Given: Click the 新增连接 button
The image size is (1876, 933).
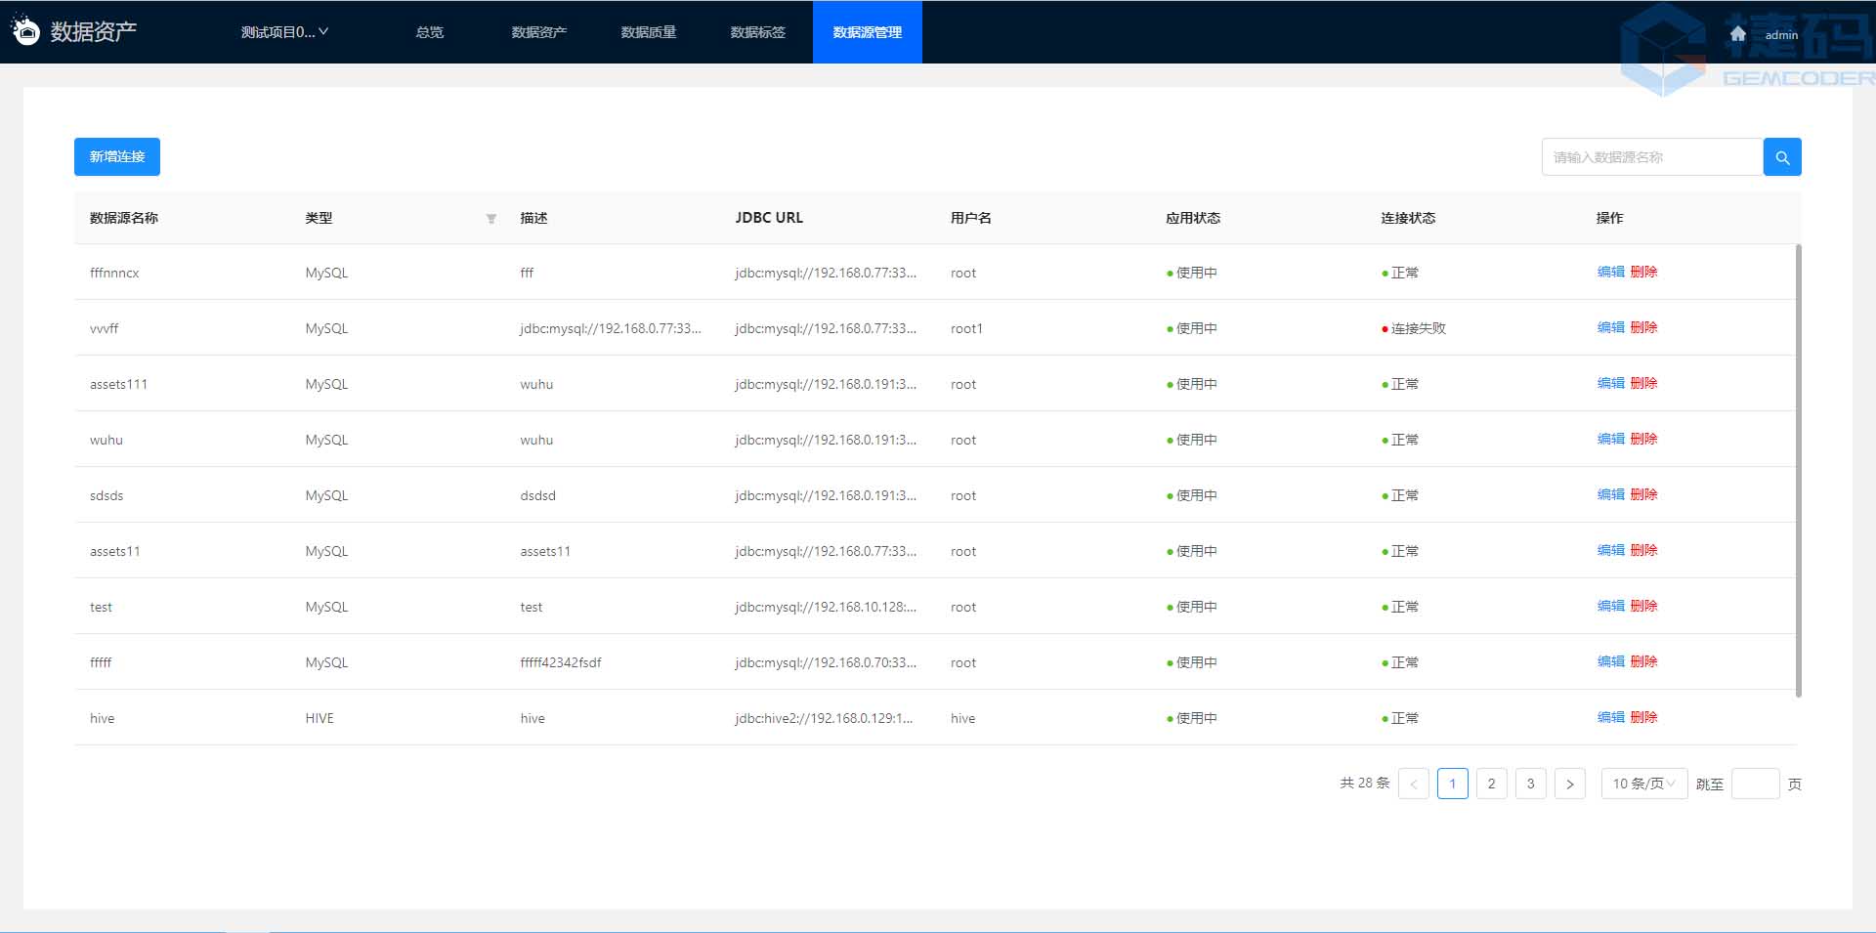Looking at the screenshot, I should coord(117,156).
